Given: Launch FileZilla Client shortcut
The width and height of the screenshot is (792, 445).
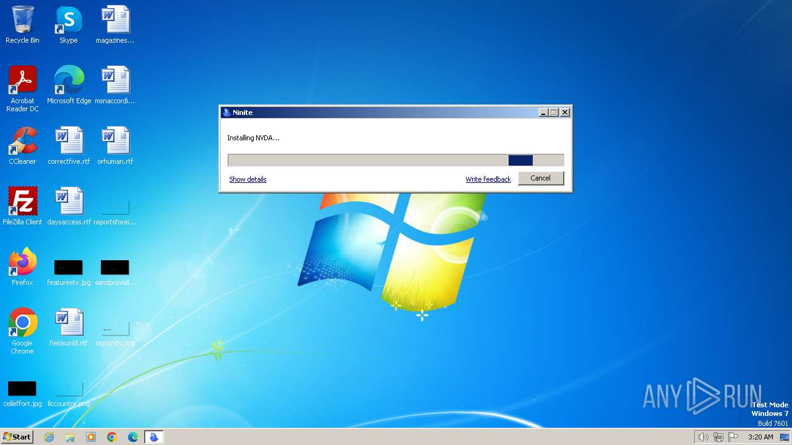Looking at the screenshot, I should (22, 206).
